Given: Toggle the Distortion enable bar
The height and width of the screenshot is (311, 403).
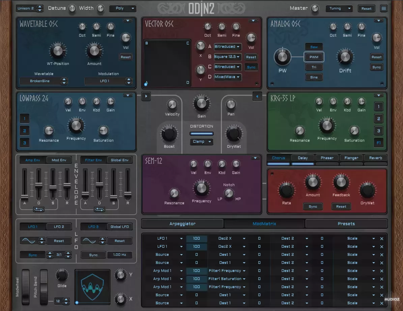Looking at the screenshot, I should (202, 133).
